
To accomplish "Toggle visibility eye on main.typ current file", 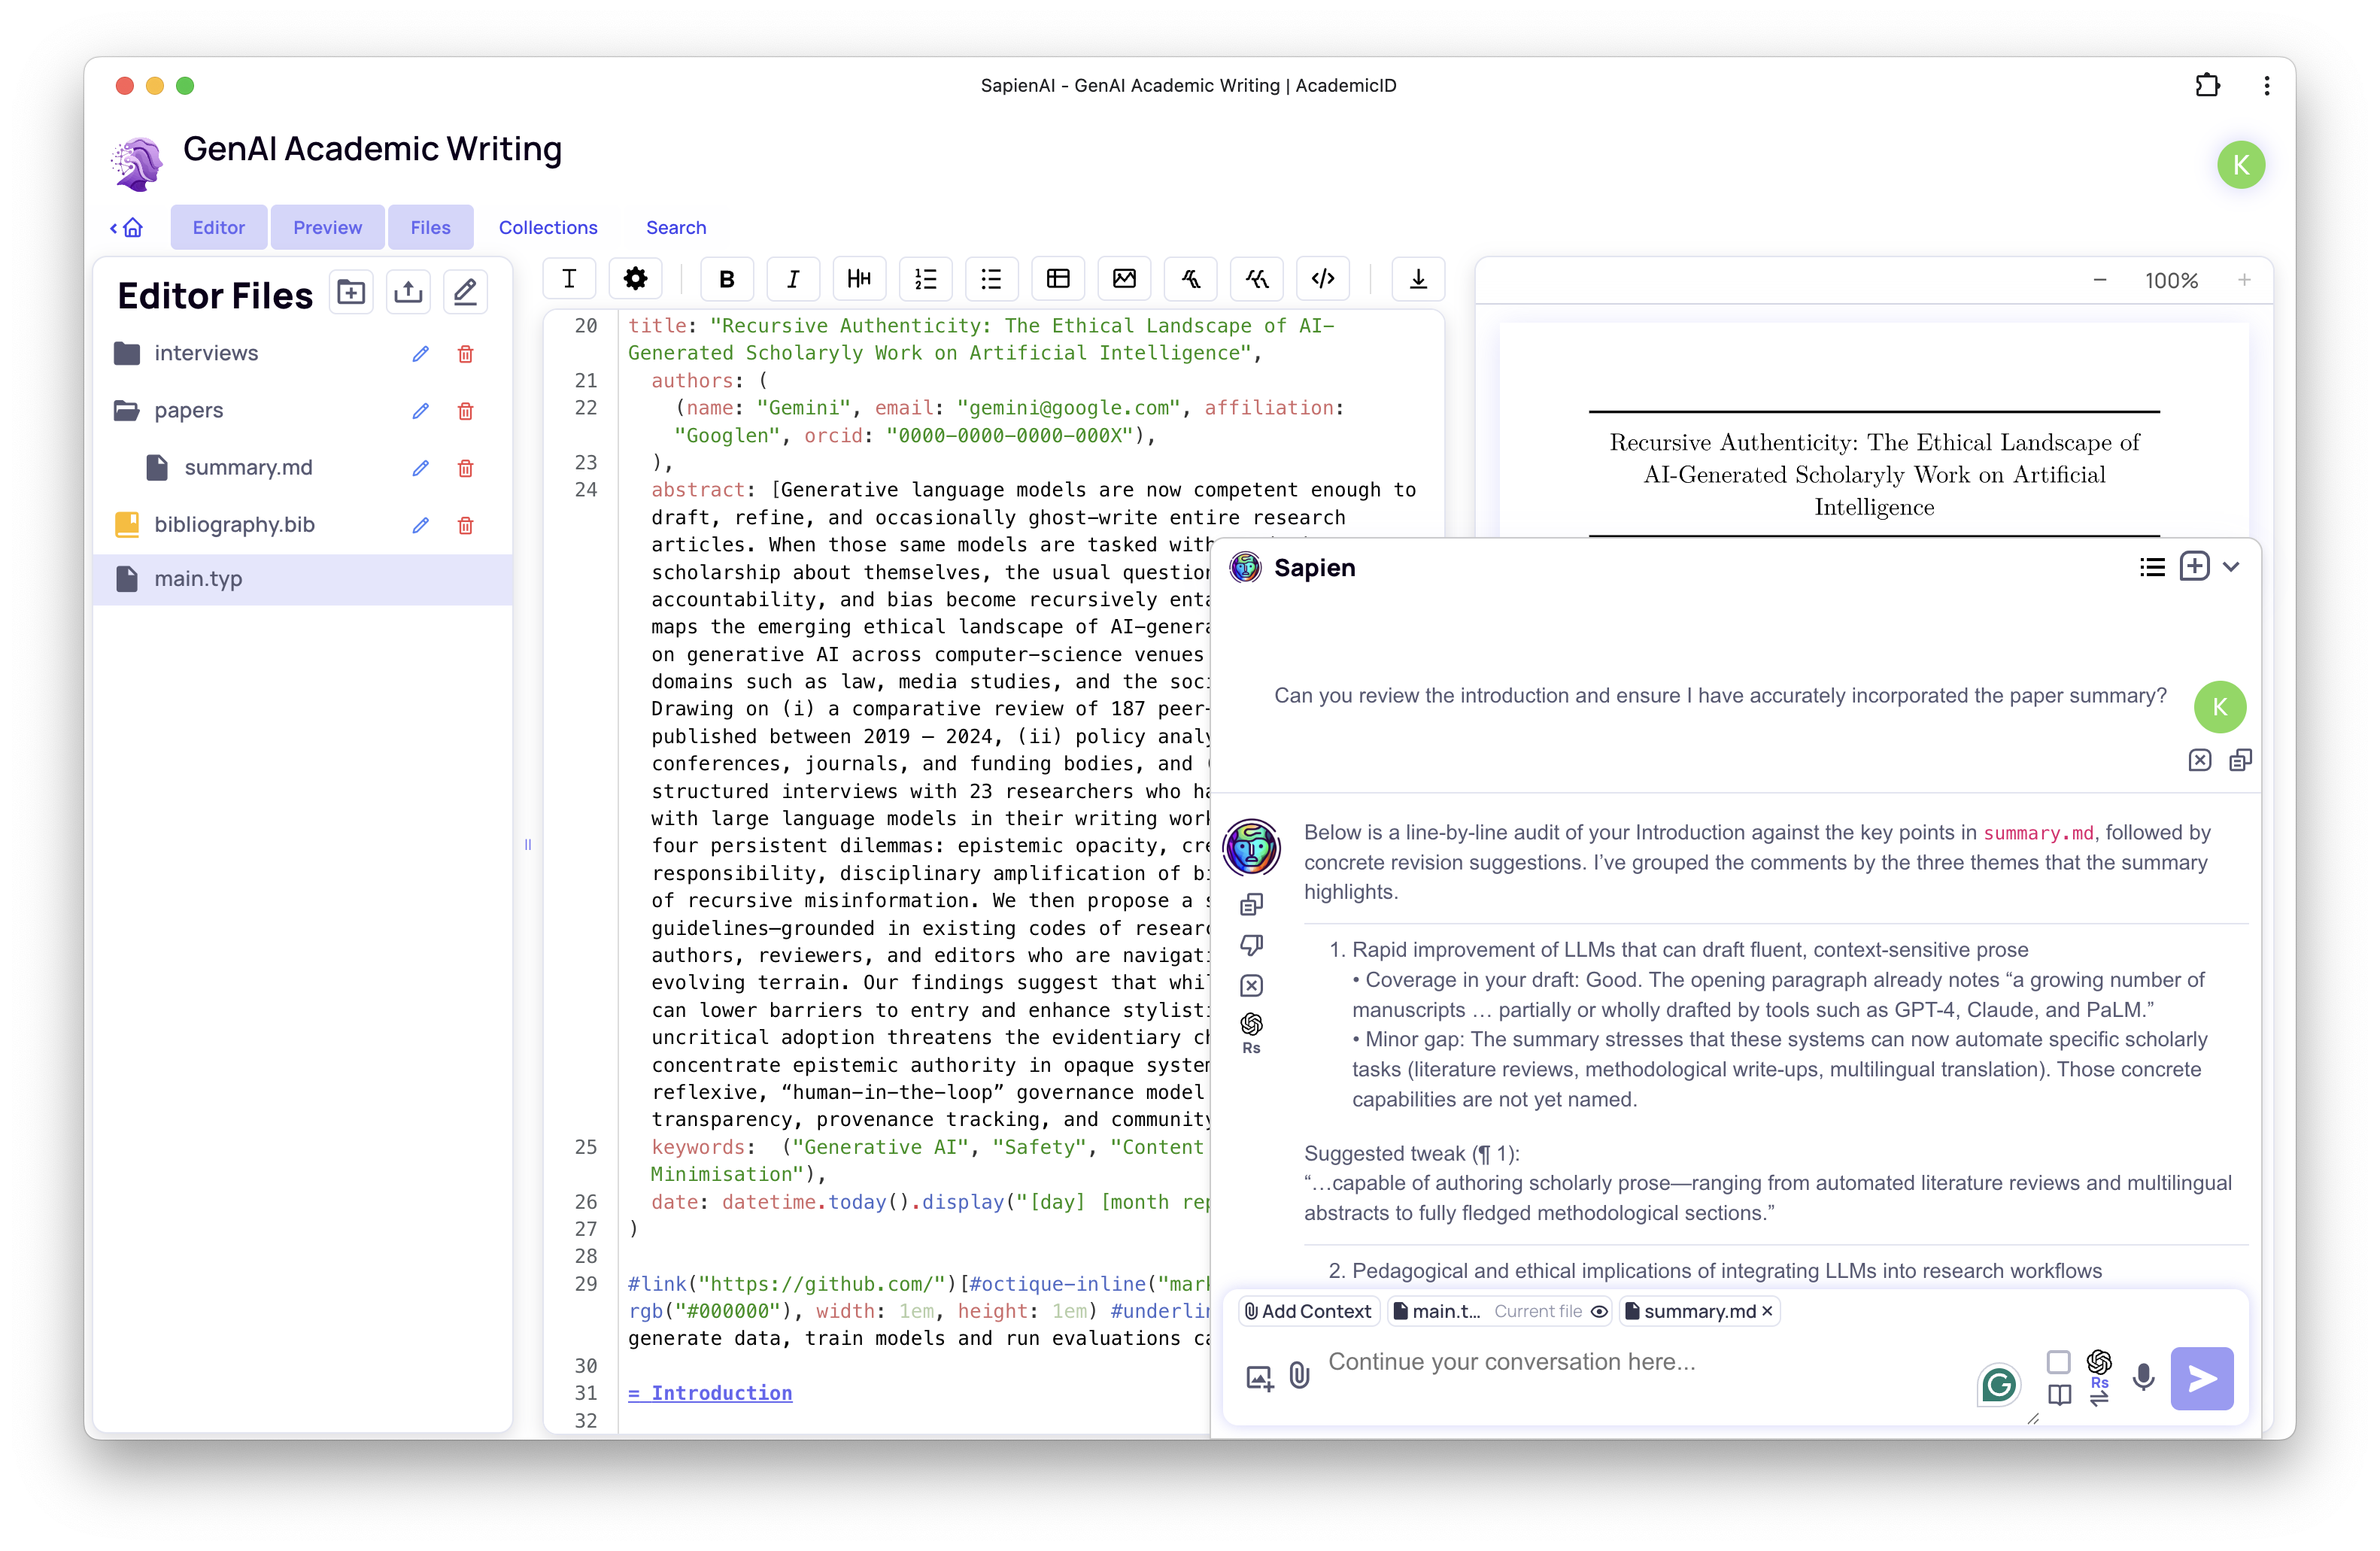I will point(1599,1312).
